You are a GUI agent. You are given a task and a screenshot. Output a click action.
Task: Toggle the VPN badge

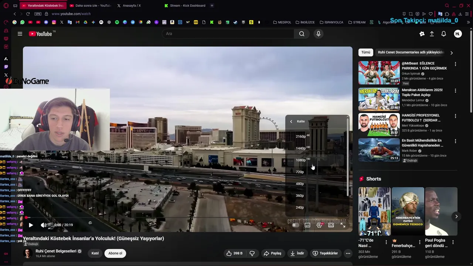pos(38,14)
